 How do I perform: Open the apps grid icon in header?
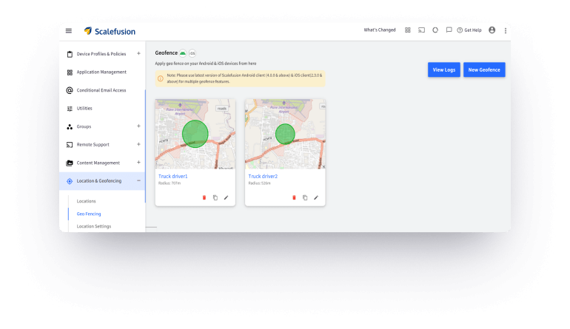coord(407,30)
